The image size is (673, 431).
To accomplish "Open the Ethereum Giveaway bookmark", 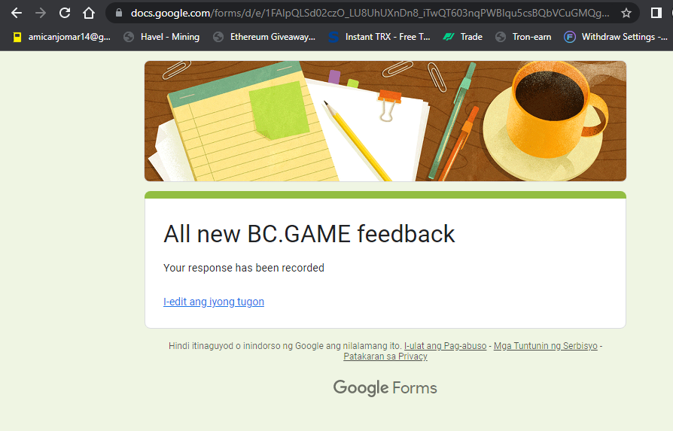I will pyautogui.click(x=264, y=37).
